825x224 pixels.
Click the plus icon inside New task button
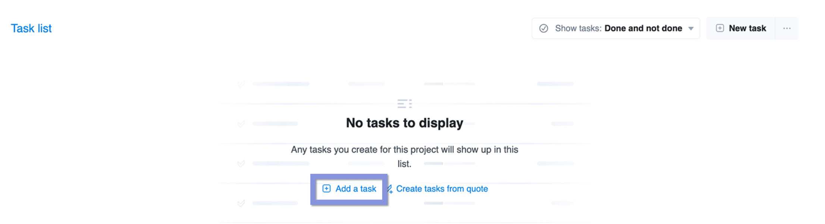tap(720, 28)
